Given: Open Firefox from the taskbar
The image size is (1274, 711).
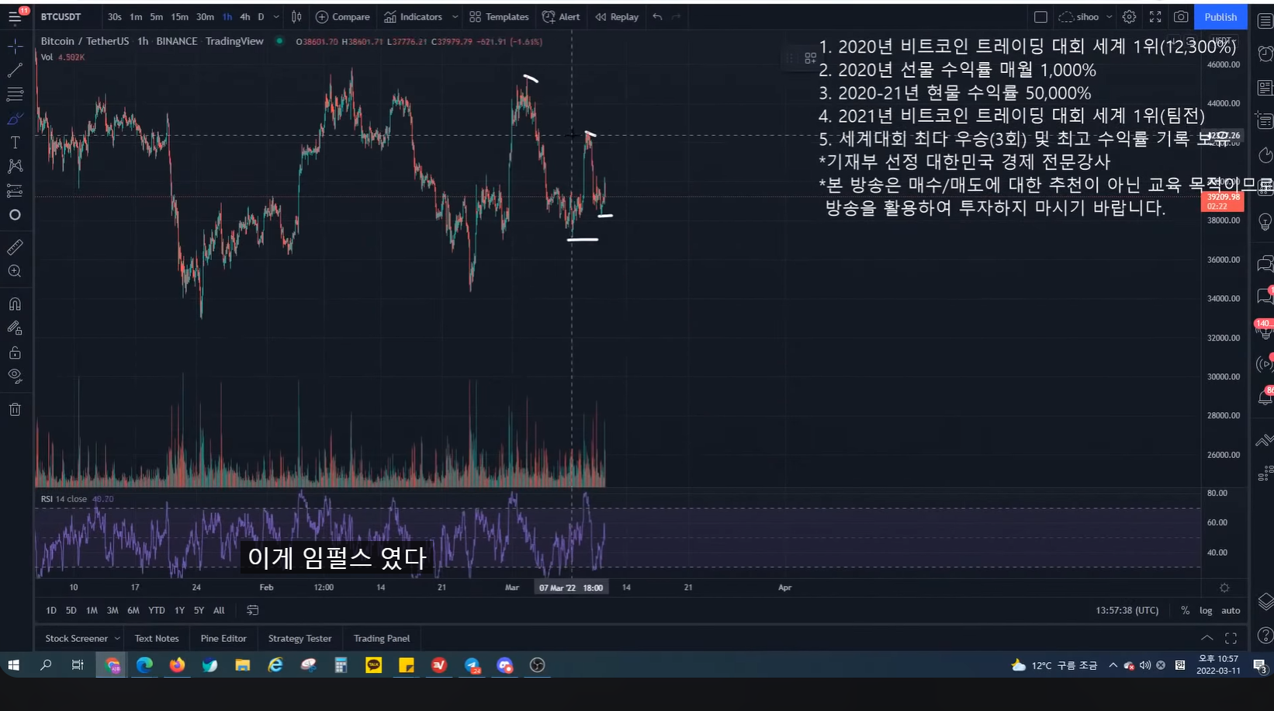Looking at the screenshot, I should 177,665.
